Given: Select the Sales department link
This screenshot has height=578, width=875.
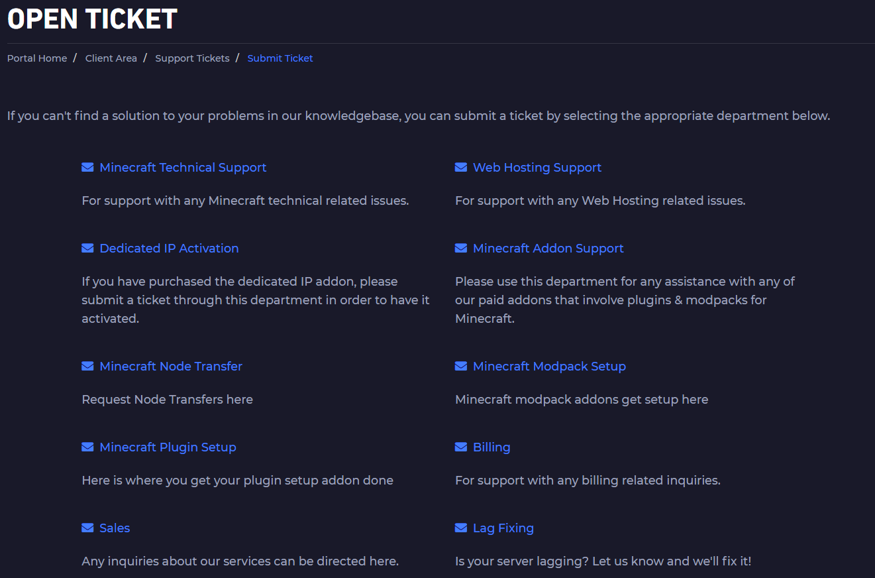Looking at the screenshot, I should click(115, 528).
